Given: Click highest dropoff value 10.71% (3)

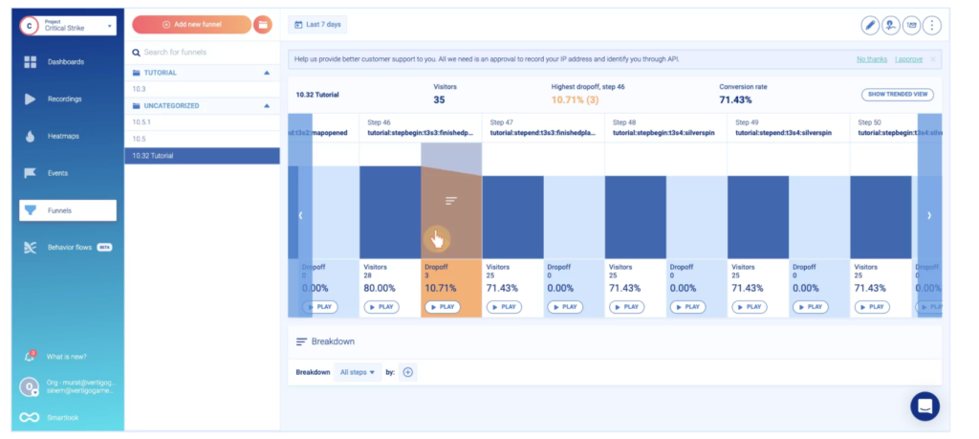Looking at the screenshot, I should click(x=574, y=99).
